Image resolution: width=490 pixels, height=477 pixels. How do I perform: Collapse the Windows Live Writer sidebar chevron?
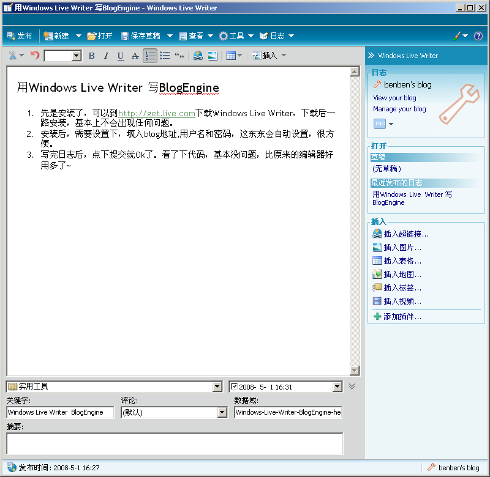pyautogui.click(x=371, y=56)
